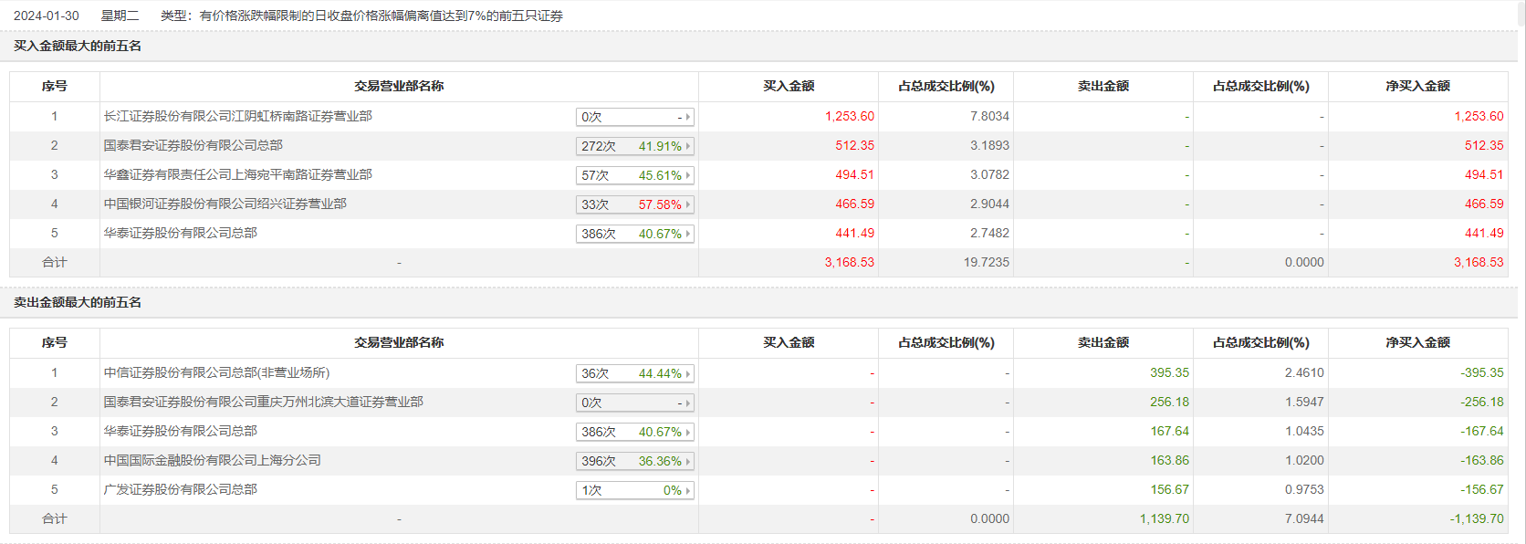Click 卖出金额 header in the sell table
1526x544 pixels.
point(1103,342)
